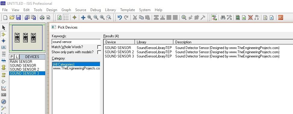
Task: Open the Help menu
Action: coord(158,10)
